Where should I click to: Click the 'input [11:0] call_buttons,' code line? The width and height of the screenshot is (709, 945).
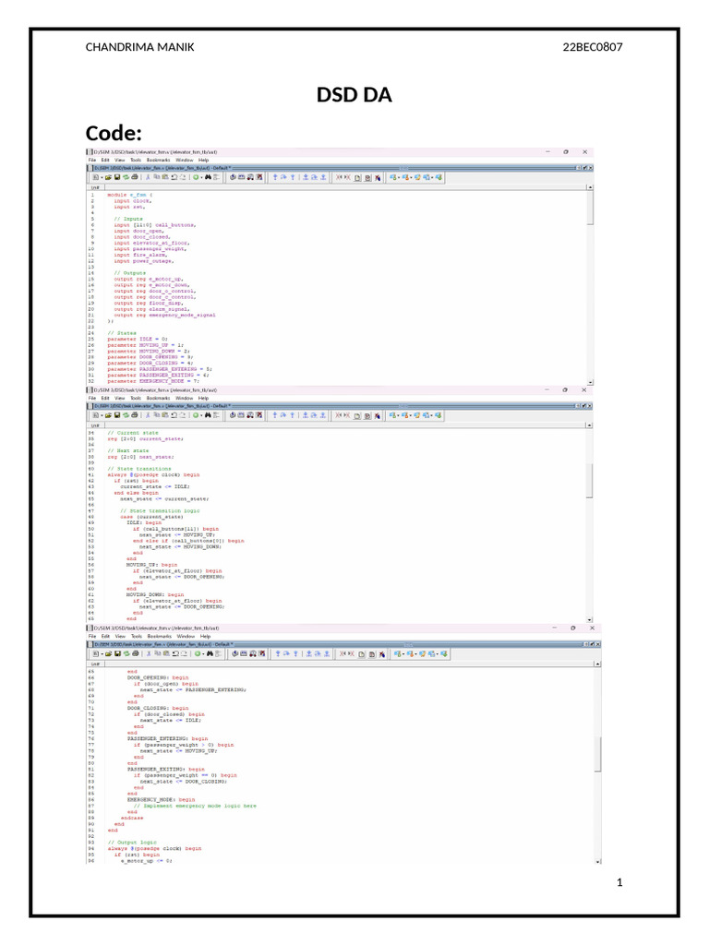point(155,225)
